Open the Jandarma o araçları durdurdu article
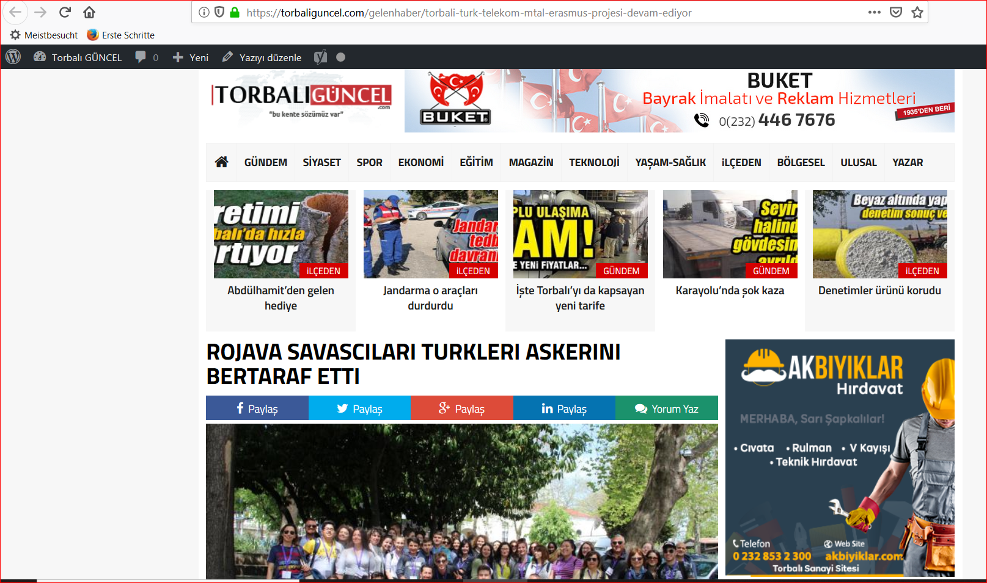The image size is (987, 583). pos(430,298)
